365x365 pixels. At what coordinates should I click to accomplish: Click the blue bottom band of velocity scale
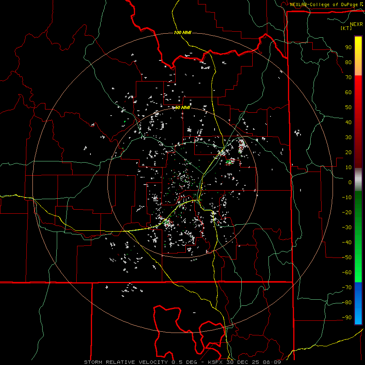358,303
